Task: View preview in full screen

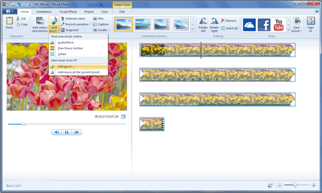Action: click(x=123, y=117)
